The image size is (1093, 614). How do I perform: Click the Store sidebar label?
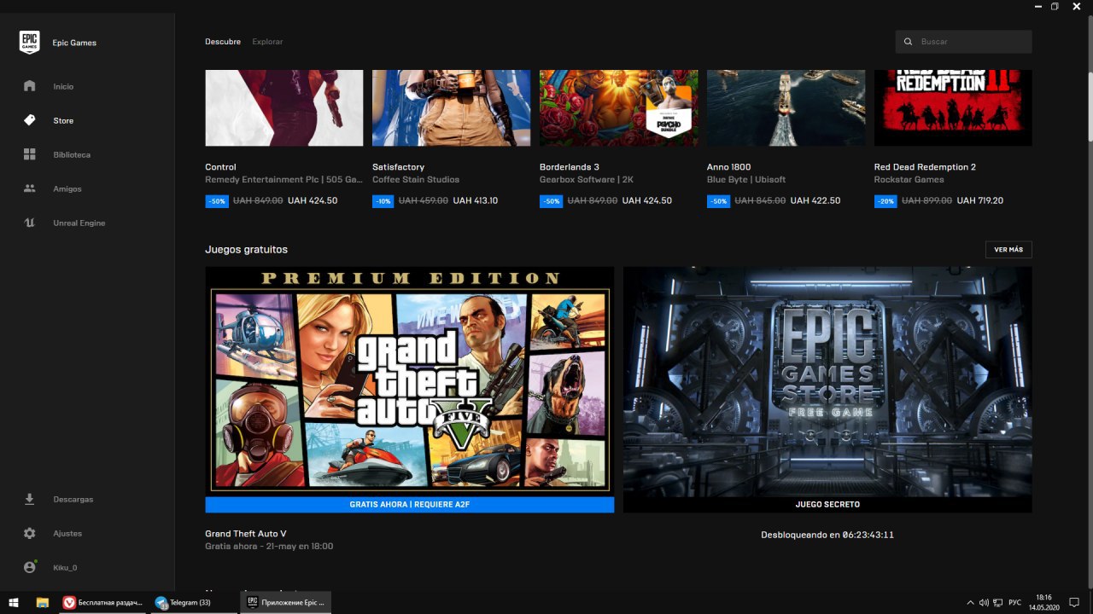click(x=63, y=121)
